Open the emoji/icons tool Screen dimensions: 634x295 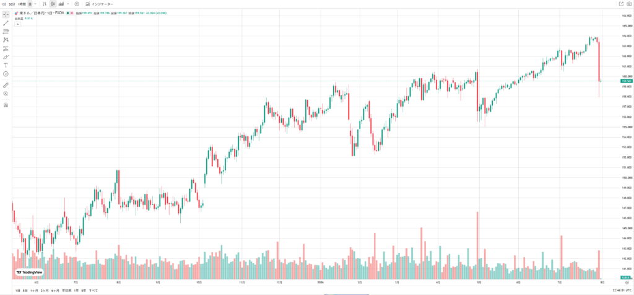[x=6, y=74]
